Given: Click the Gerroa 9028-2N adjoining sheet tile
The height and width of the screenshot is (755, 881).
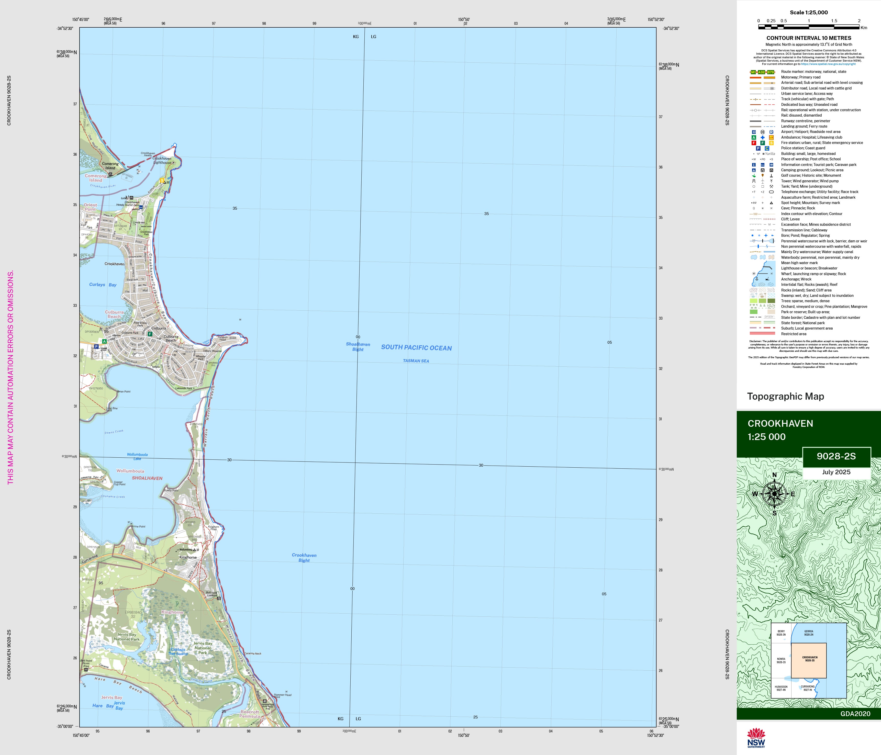Looking at the screenshot, I should (x=809, y=633).
